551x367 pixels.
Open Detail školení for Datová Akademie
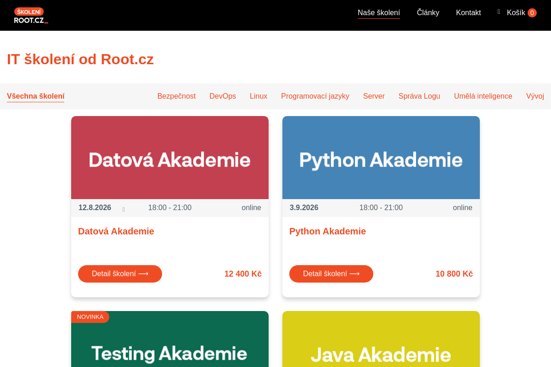point(120,274)
